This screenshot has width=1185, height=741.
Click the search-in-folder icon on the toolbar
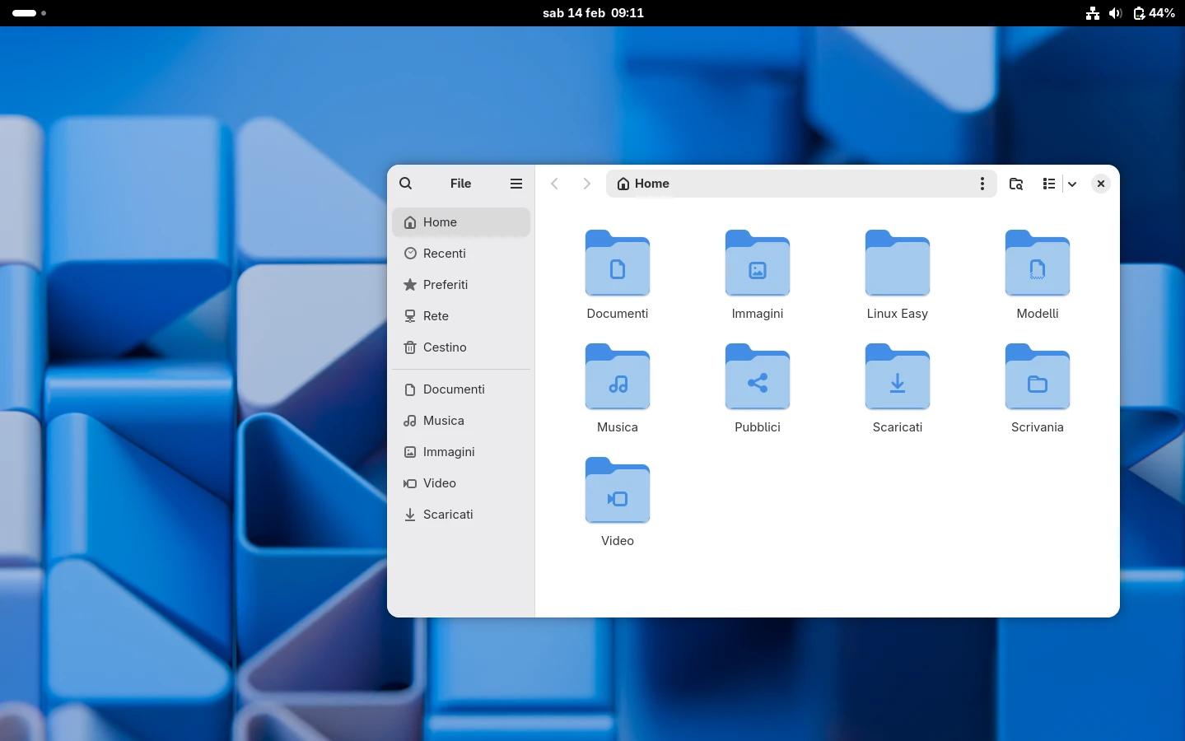pyautogui.click(x=1015, y=184)
